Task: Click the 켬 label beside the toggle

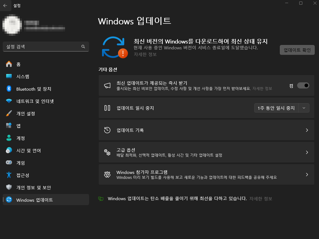Action: tap(291, 86)
